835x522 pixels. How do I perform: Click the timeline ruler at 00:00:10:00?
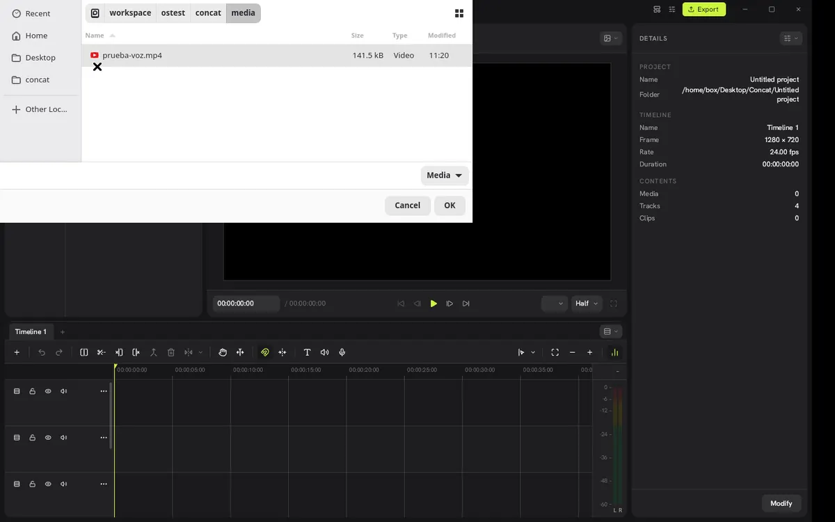click(x=248, y=370)
